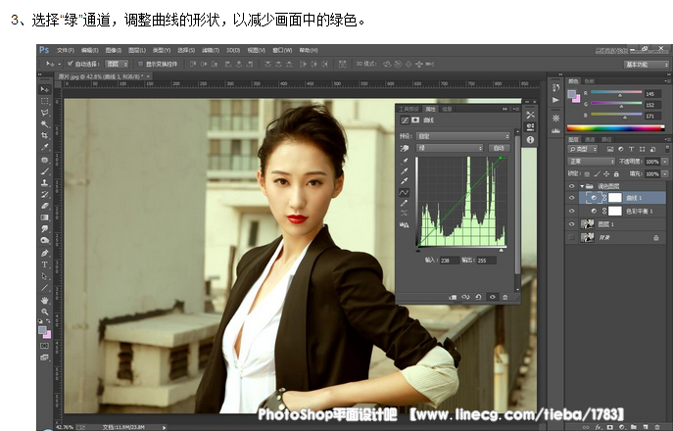This screenshot has width=673, height=431.
Task: Select the Path Selection tool
Action: [45, 276]
